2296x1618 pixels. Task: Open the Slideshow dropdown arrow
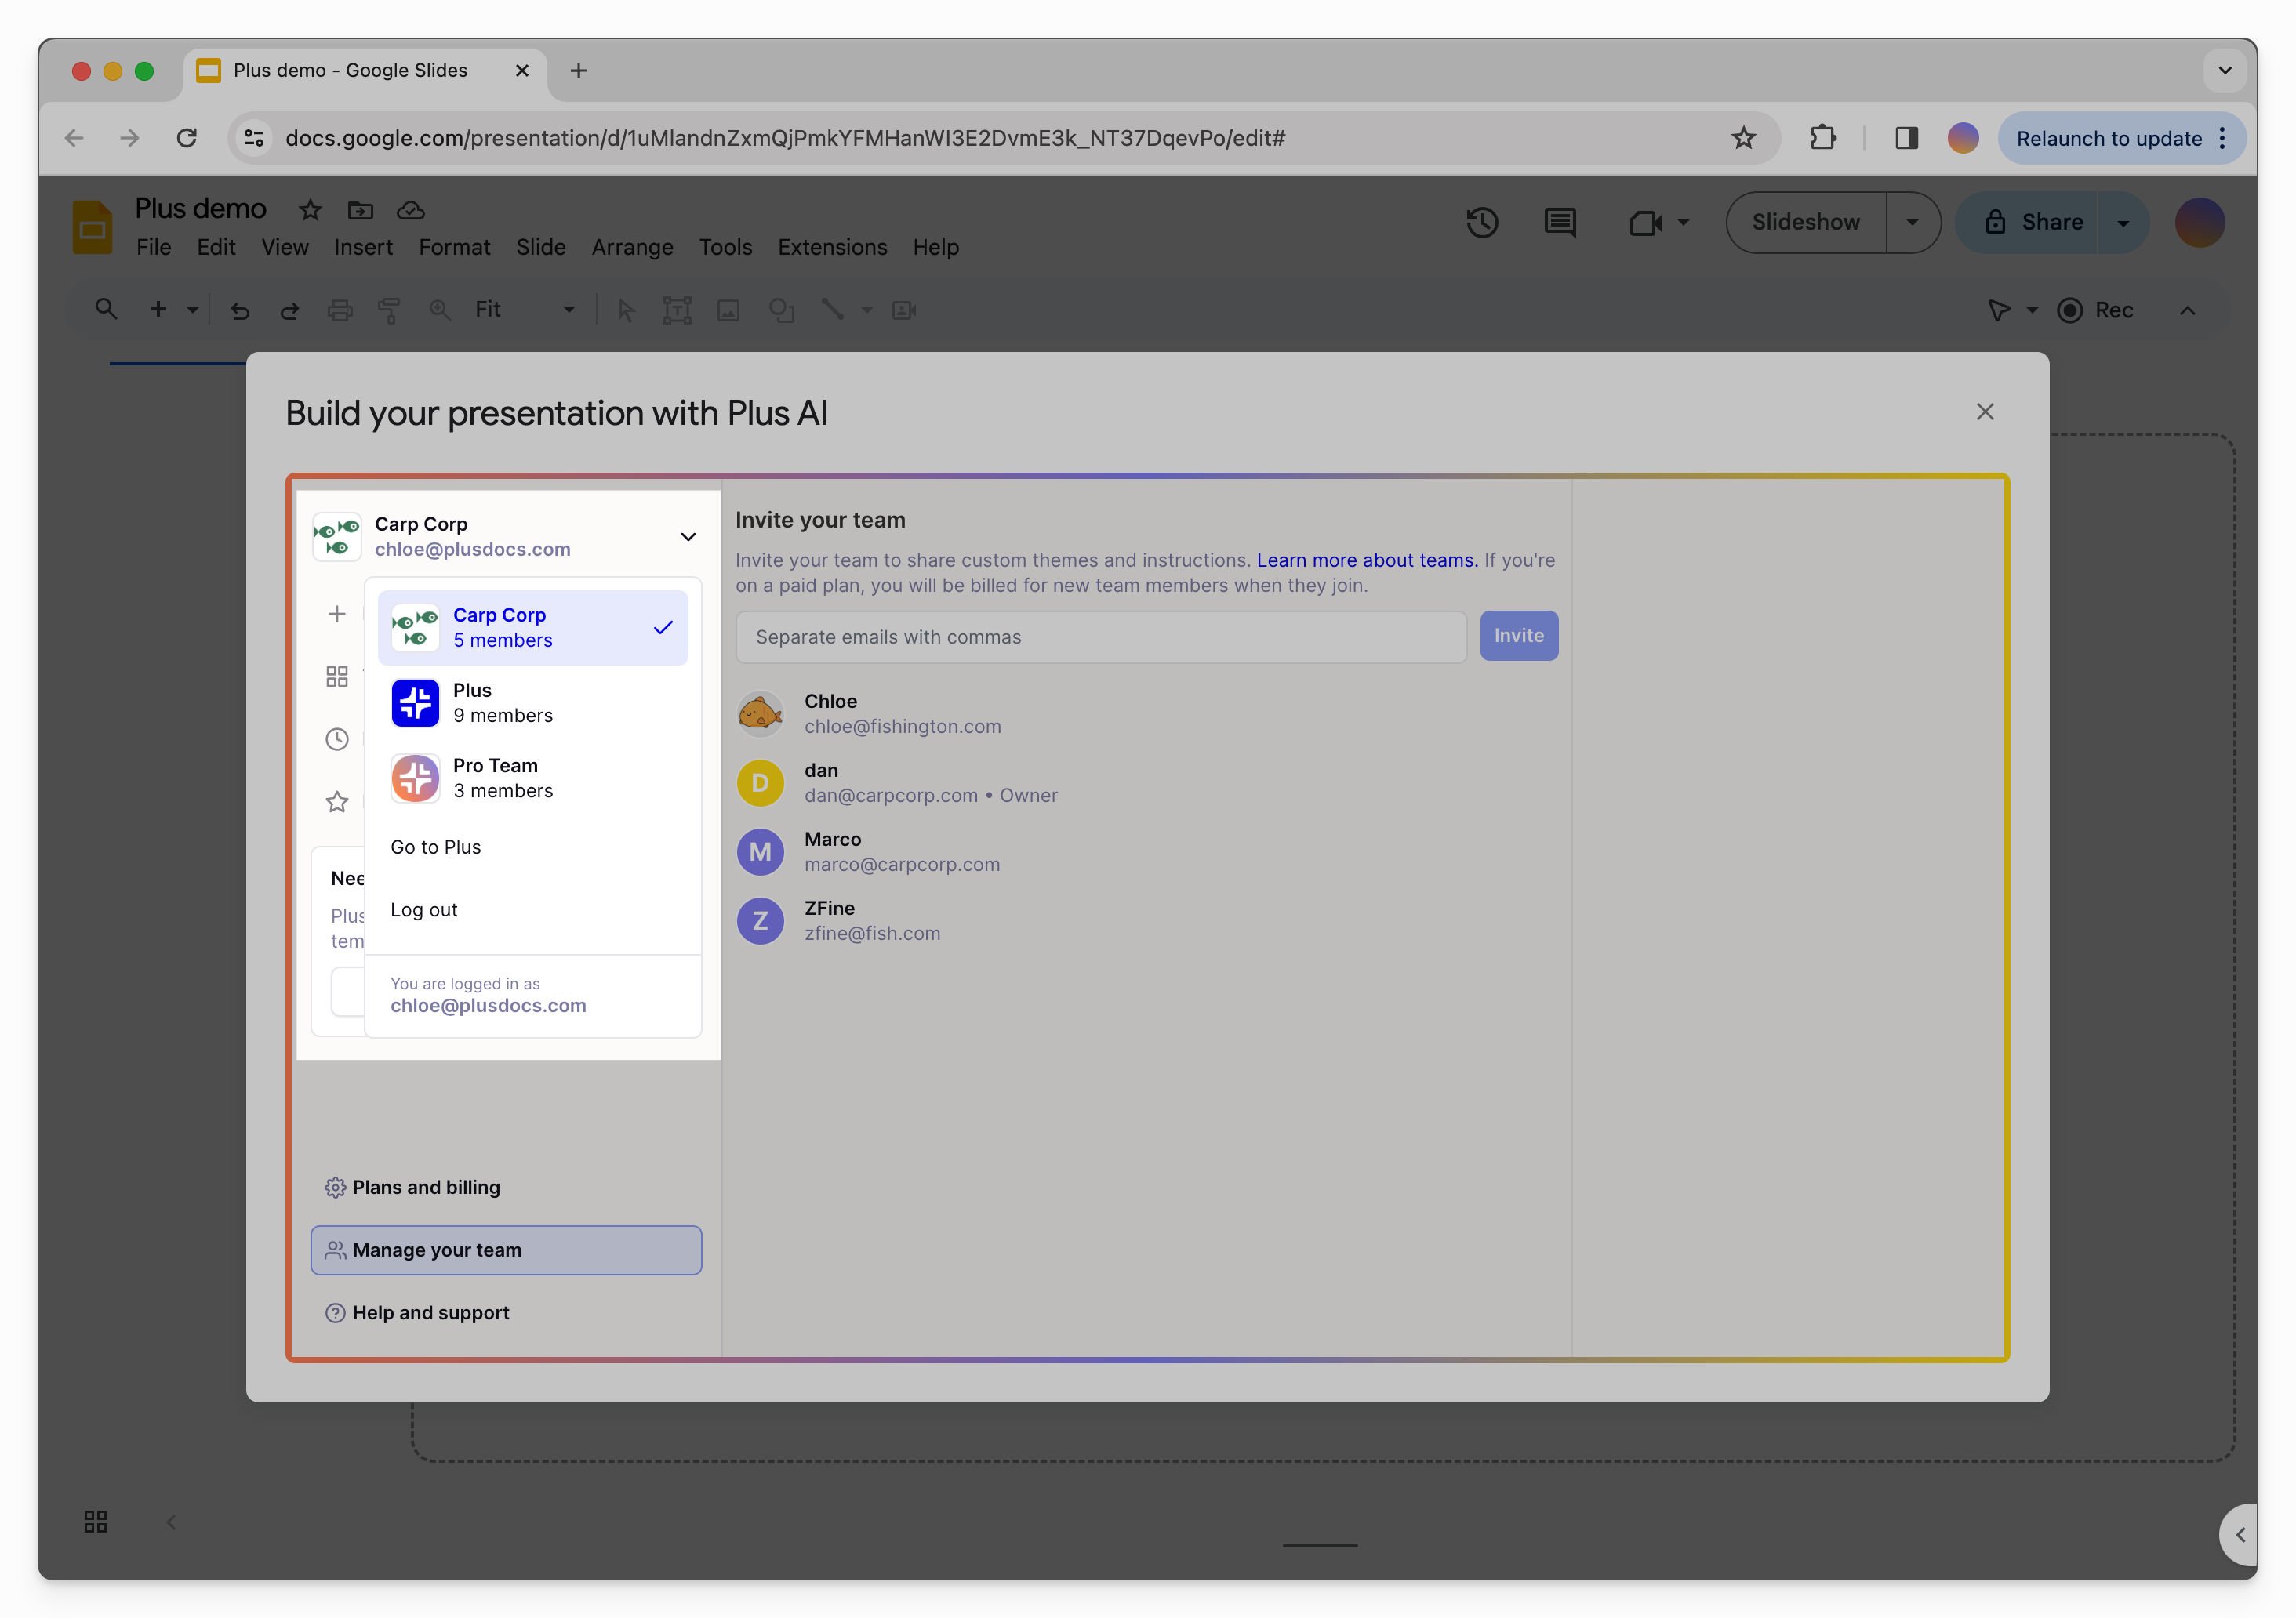[x=1912, y=222]
